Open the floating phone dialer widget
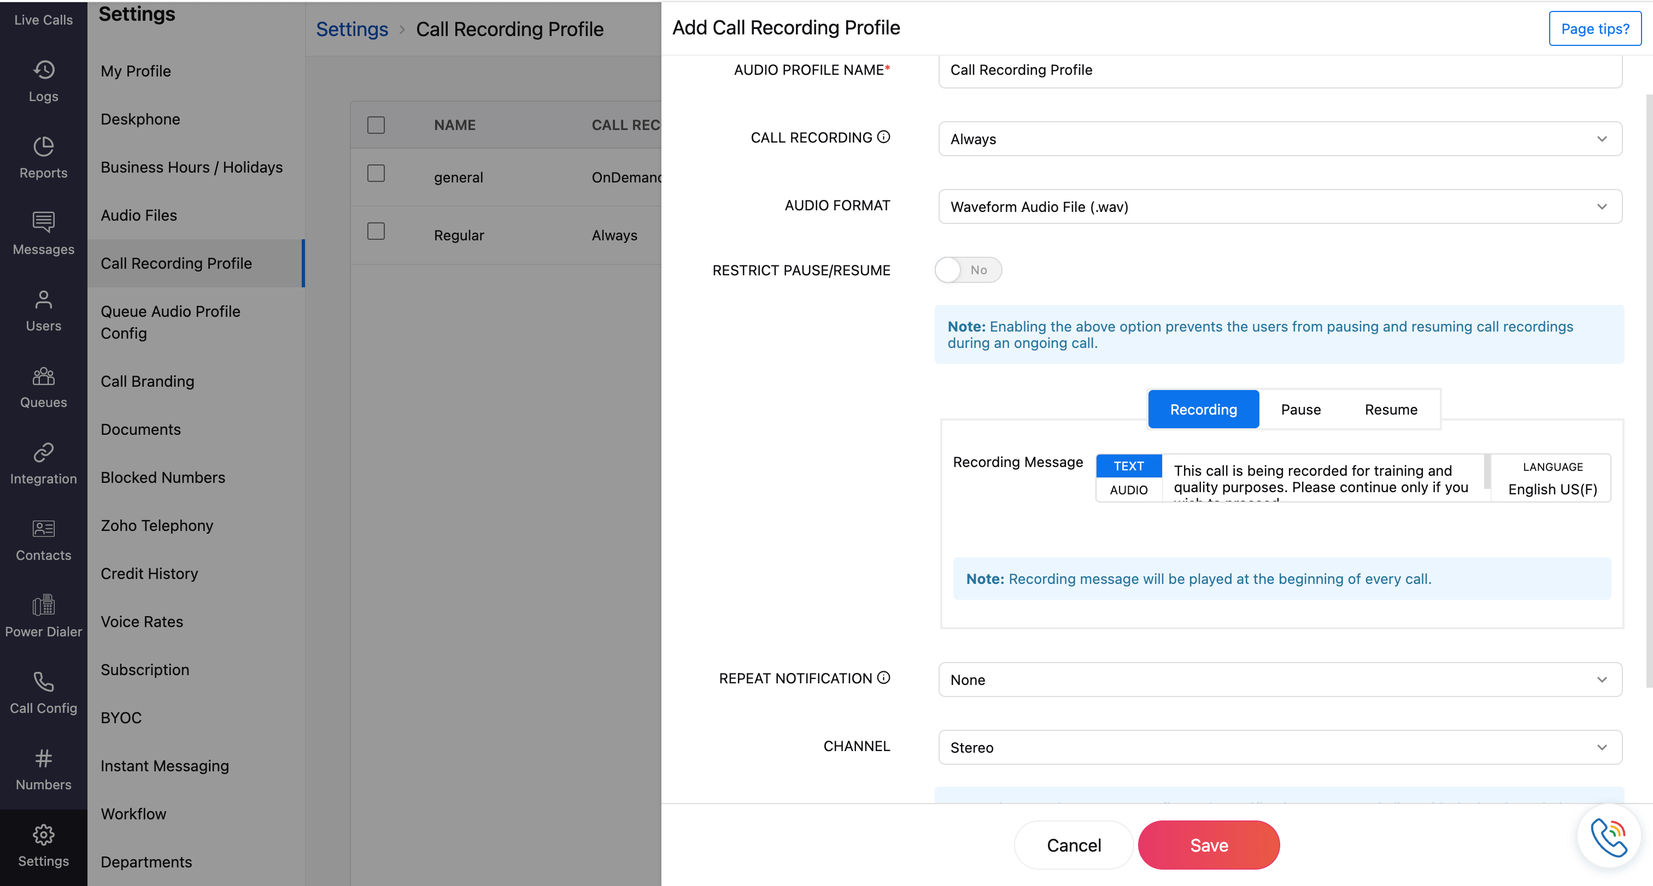The width and height of the screenshot is (1653, 886). pos(1608,837)
